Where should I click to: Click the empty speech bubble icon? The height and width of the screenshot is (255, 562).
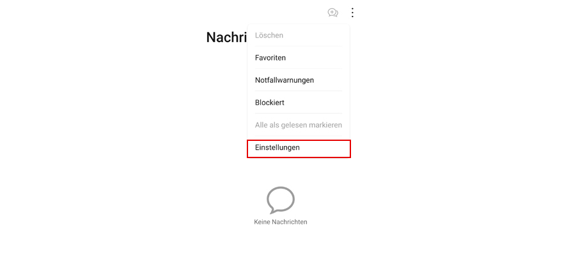[281, 200]
